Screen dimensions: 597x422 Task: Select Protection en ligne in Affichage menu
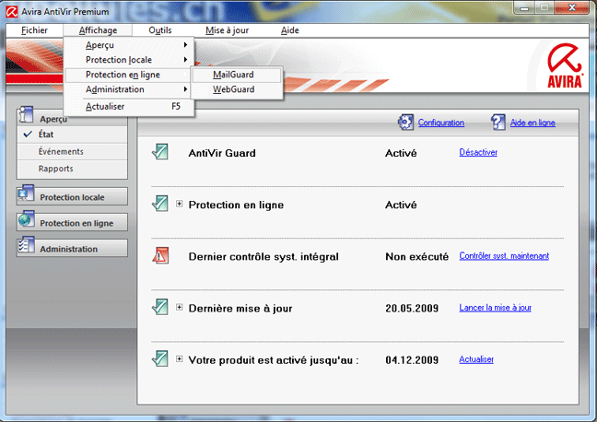tap(128, 75)
